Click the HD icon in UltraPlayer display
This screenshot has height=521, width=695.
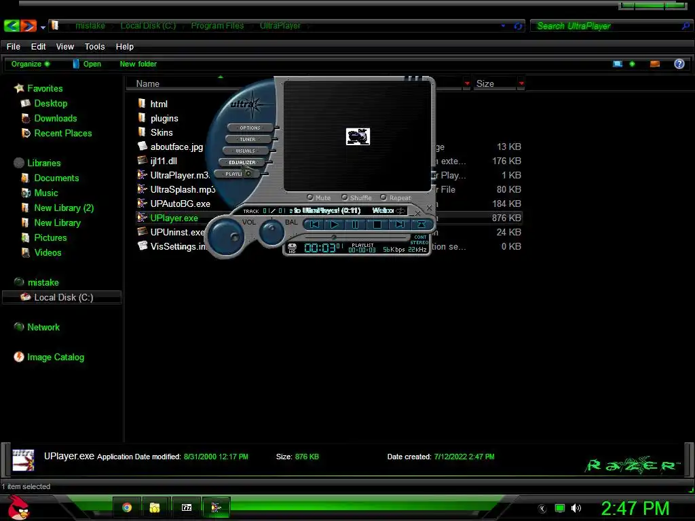pyautogui.click(x=292, y=248)
